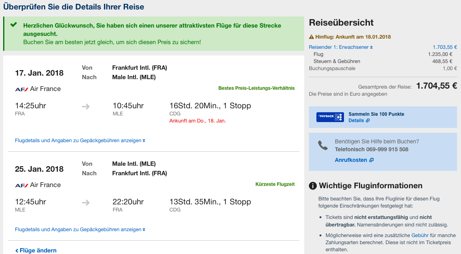Open the Anrufkosten link

(354, 160)
